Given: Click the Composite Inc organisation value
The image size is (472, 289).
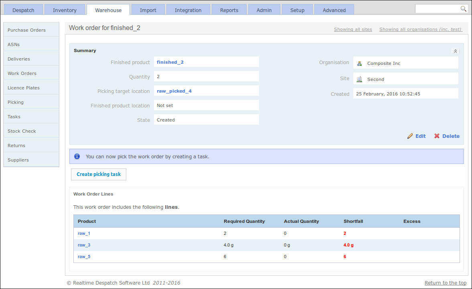Looking at the screenshot, I should click(x=406, y=63).
